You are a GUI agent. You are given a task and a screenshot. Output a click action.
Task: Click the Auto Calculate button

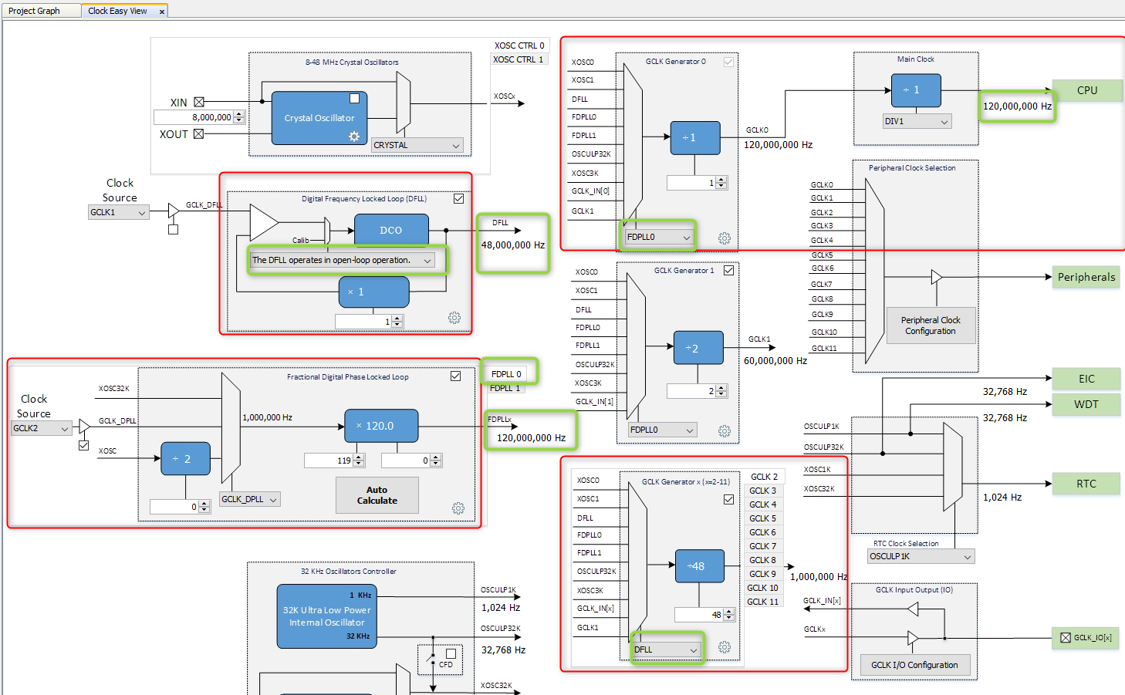click(x=377, y=494)
